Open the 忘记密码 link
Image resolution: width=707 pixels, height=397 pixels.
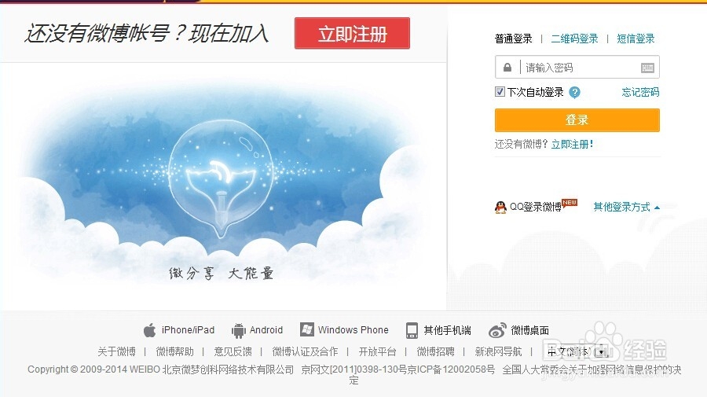click(x=640, y=93)
